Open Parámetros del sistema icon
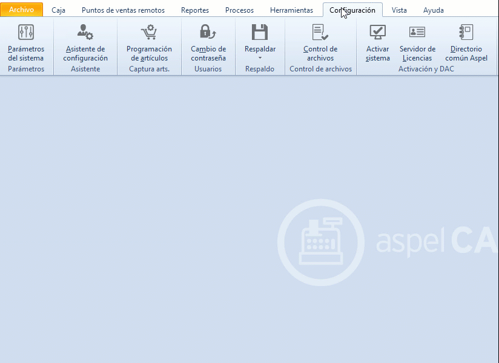This screenshot has height=363, width=499. (26, 33)
